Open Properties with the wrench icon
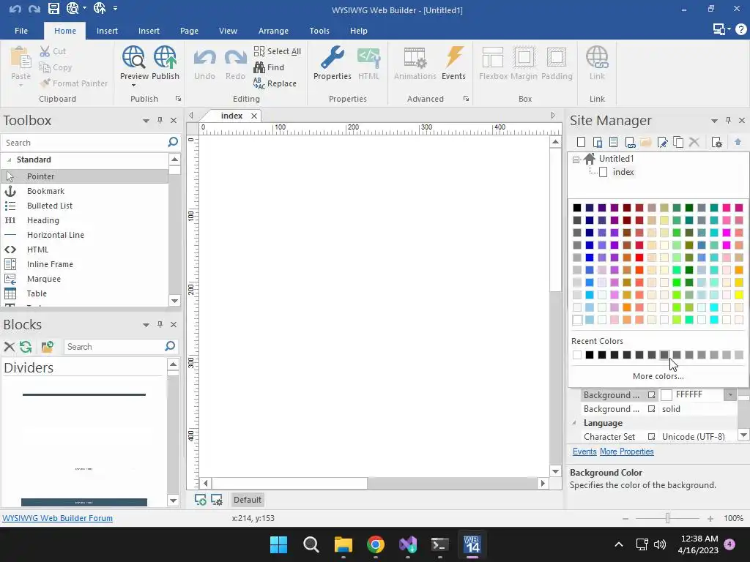The width and height of the screenshot is (750, 562). [x=333, y=58]
